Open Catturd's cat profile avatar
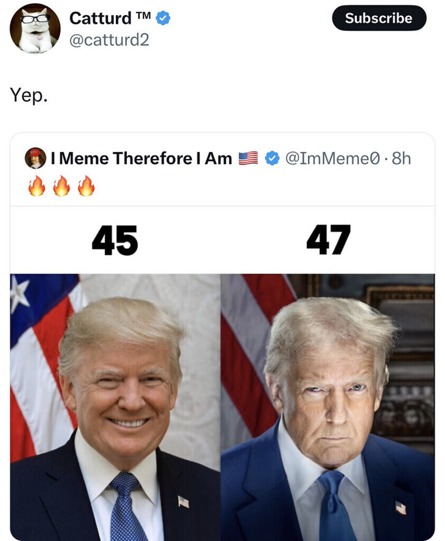445x541 pixels. pyautogui.click(x=35, y=29)
